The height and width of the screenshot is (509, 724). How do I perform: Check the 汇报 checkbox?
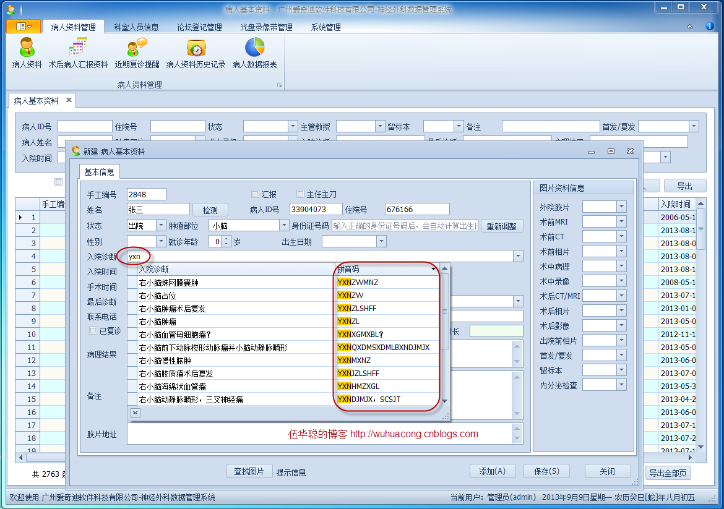click(x=255, y=194)
